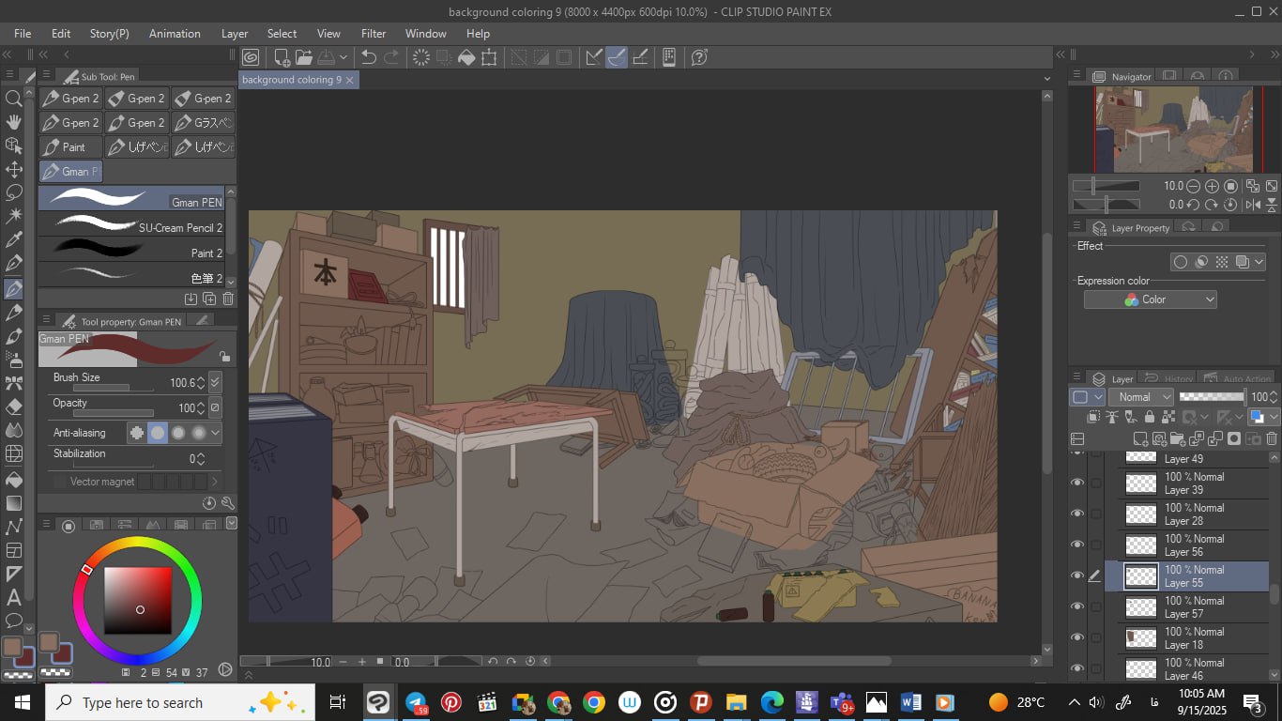Choose the Lasso selection tool
The width and height of the screenshot is (1282, 721).
click(x=14, y=192)
